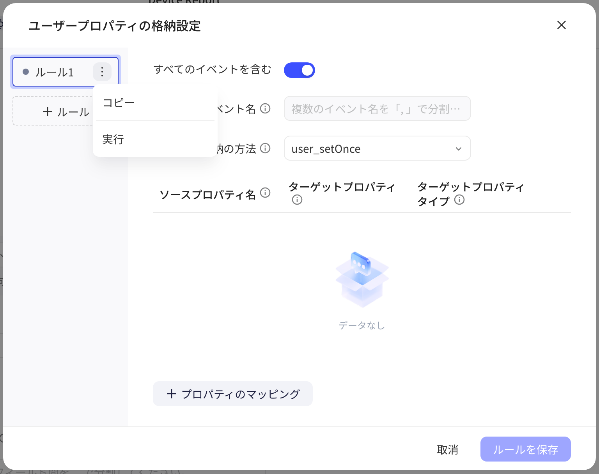Toggle the すべてのイベントを含む switch off
This screenshot has height=474, width=599.
pos(299,70)
